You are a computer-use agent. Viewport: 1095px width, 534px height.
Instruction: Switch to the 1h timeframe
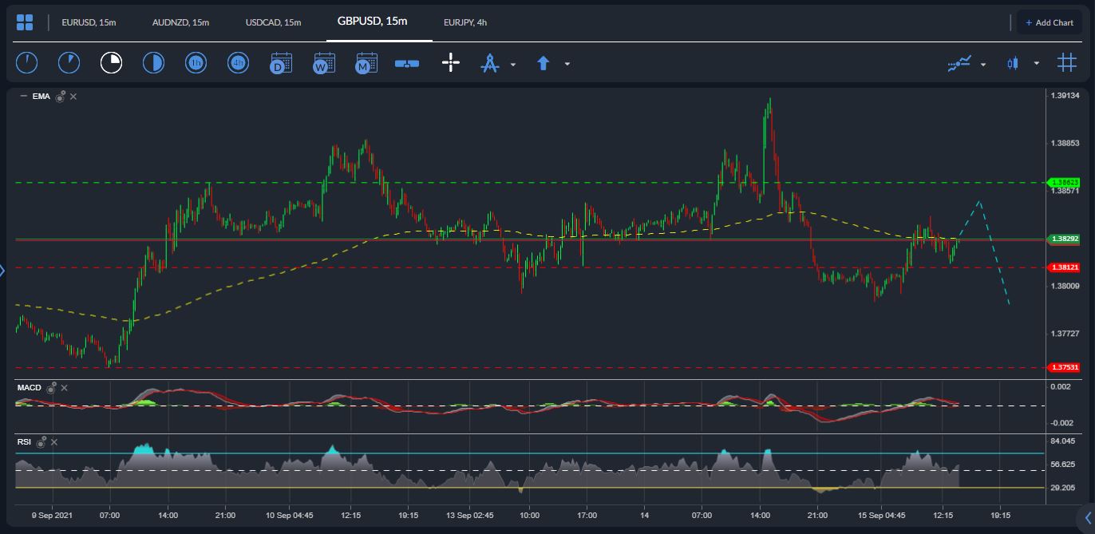tap(196, 63)
